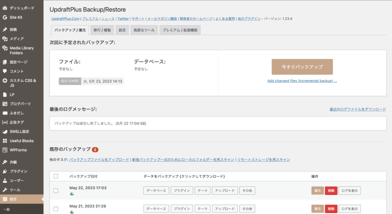Click the Media Library Folders icon
This screenshot has height=214, width=392.
[5, 48]
